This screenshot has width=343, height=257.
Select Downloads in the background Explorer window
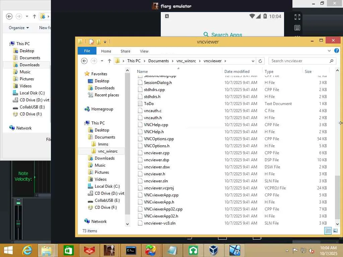tap(29, 65)
